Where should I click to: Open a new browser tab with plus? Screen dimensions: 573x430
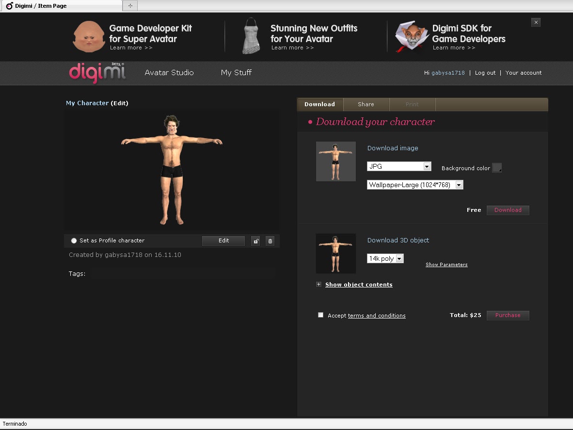click(x=130, y=5)
